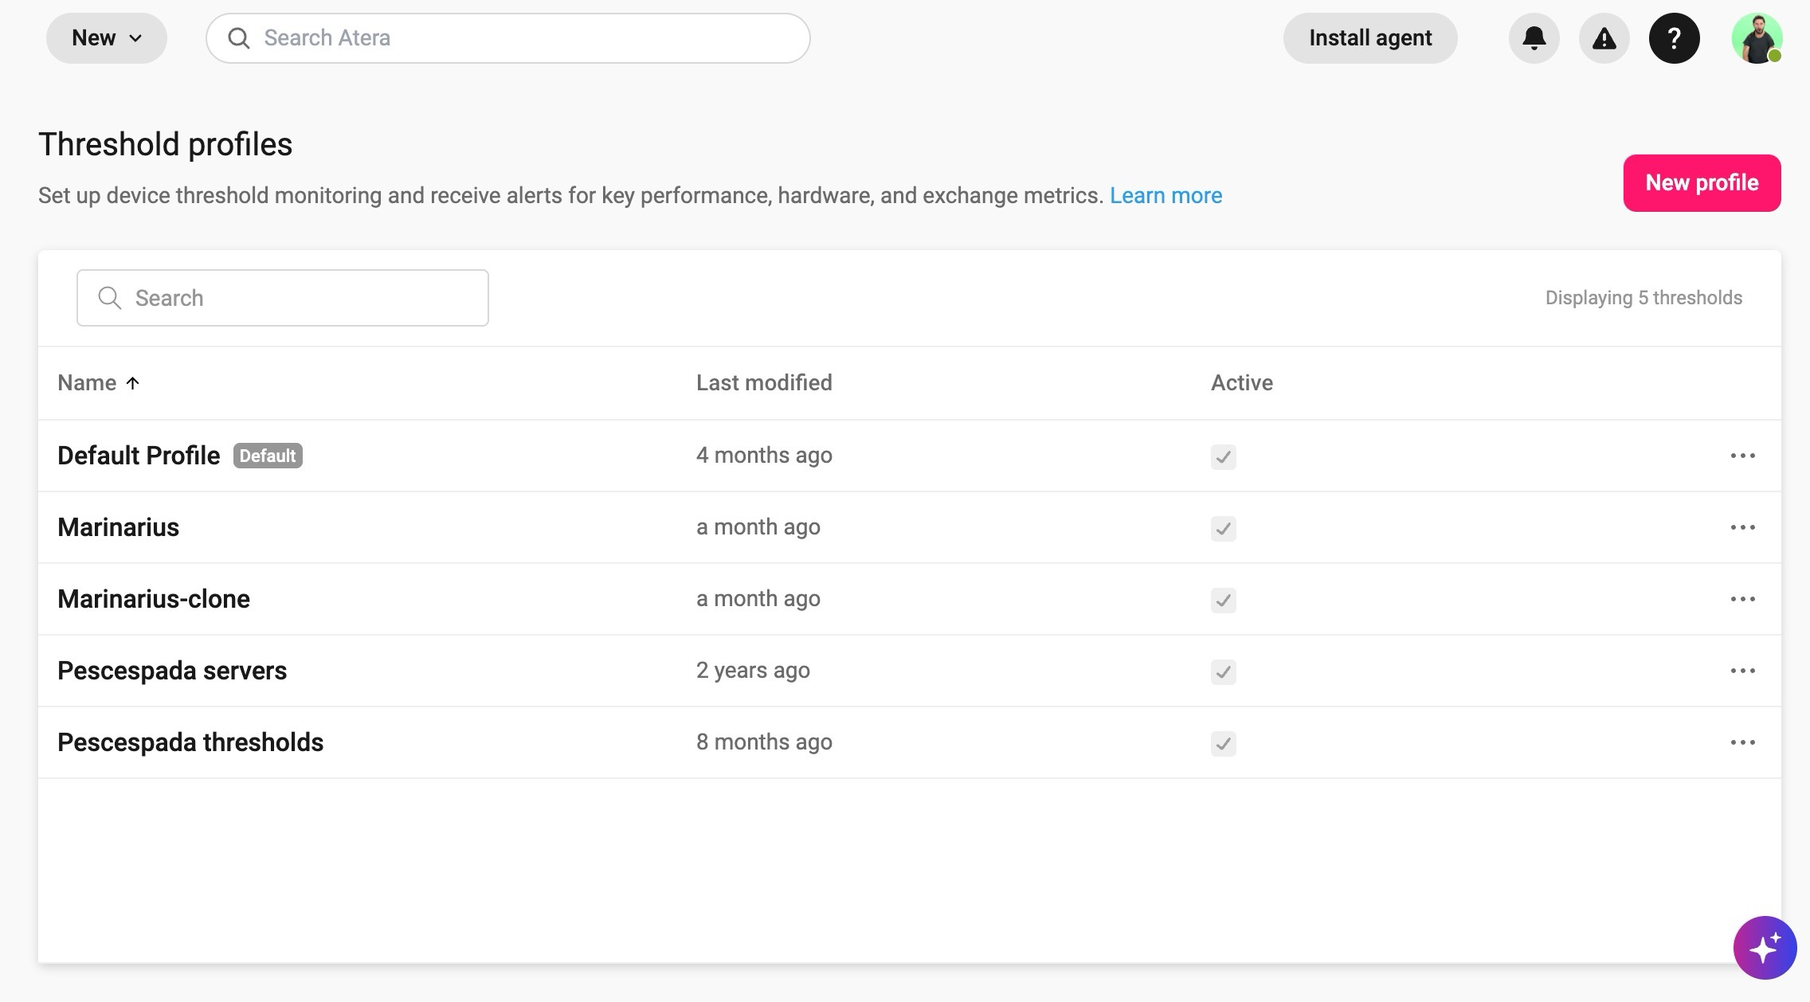Open the Marinarius-clone profile
The width and height of the screenshot is (1810, 1002).
tap(154, 599)
